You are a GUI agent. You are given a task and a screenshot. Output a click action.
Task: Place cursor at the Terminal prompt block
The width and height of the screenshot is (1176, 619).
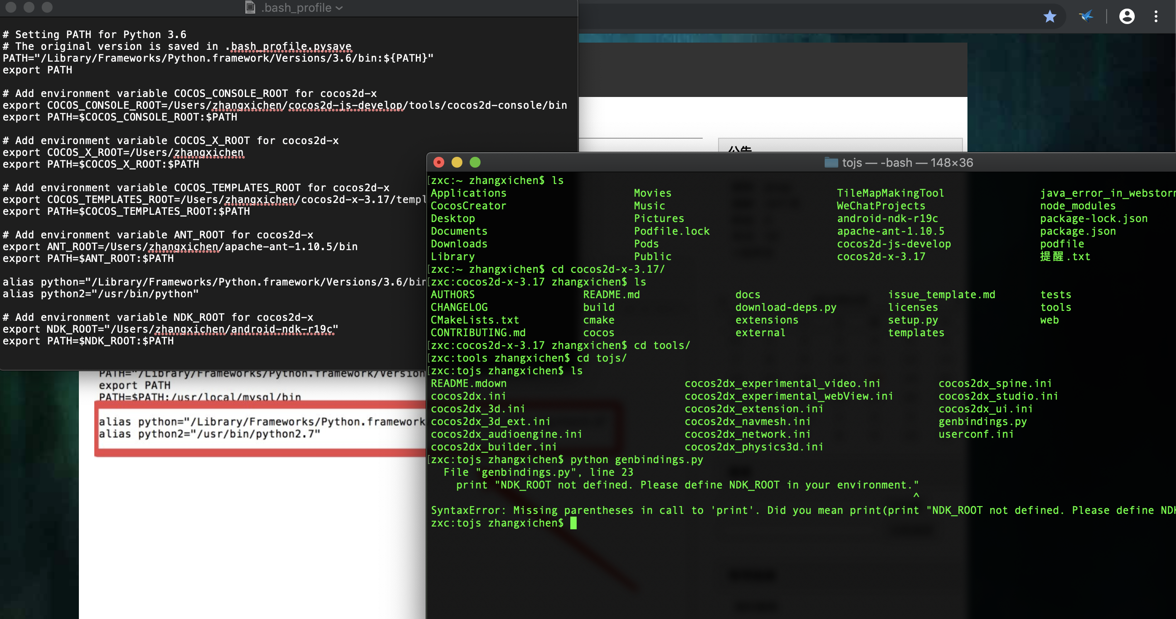tap(573, 523)
